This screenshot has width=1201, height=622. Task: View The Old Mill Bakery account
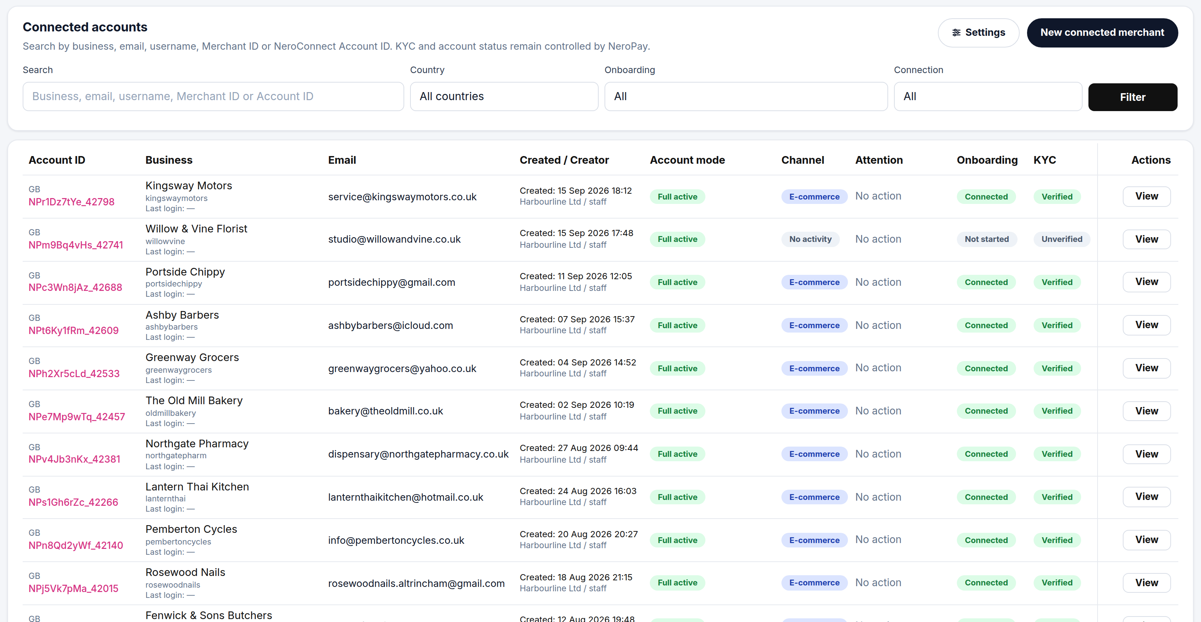point(1147,411)
